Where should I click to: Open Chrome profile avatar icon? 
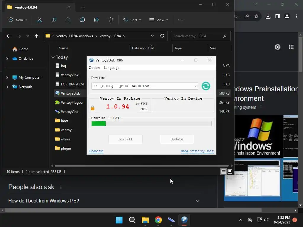tap(287, 17)
